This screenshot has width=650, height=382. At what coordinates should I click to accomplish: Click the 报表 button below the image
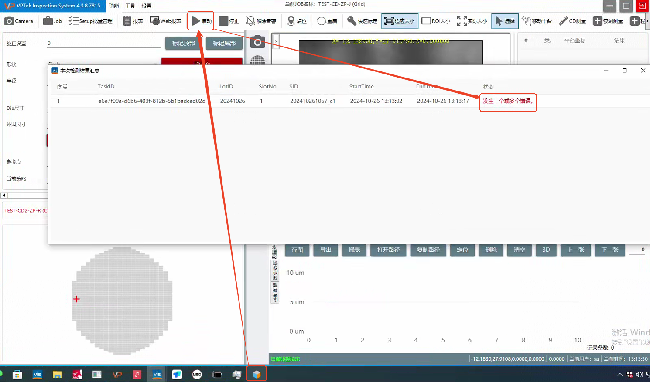click(x=354, y=250)
